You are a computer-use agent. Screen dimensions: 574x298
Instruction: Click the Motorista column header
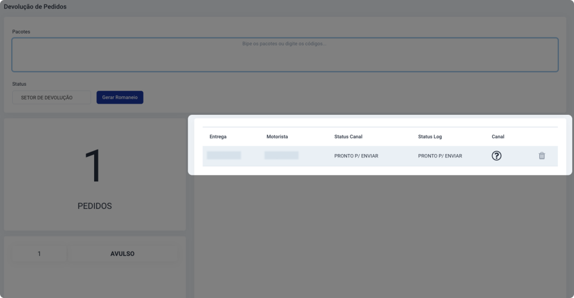tap(277, 137)
